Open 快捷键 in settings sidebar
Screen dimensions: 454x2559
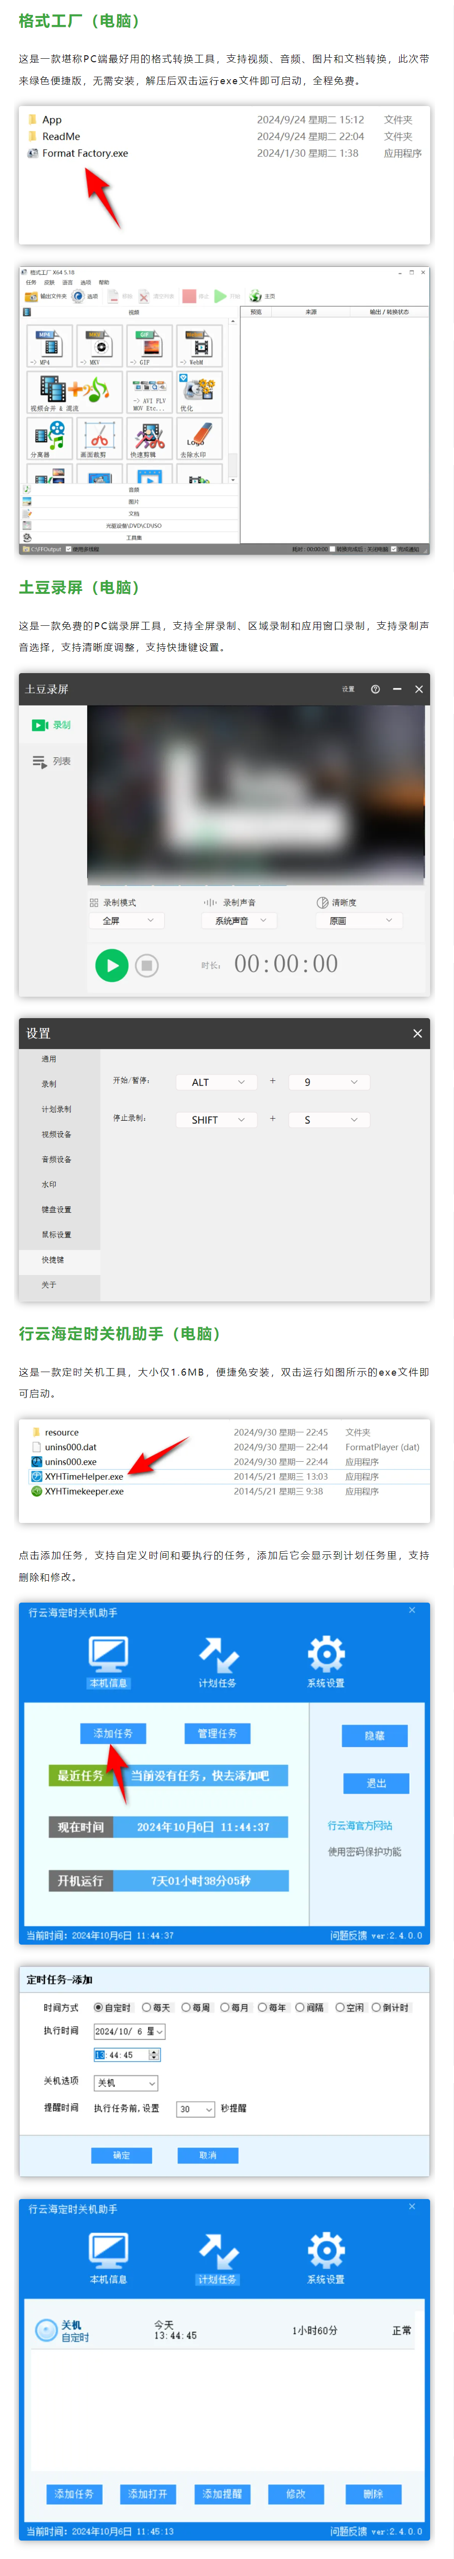pyautogui.click(x=54, y=1260)
